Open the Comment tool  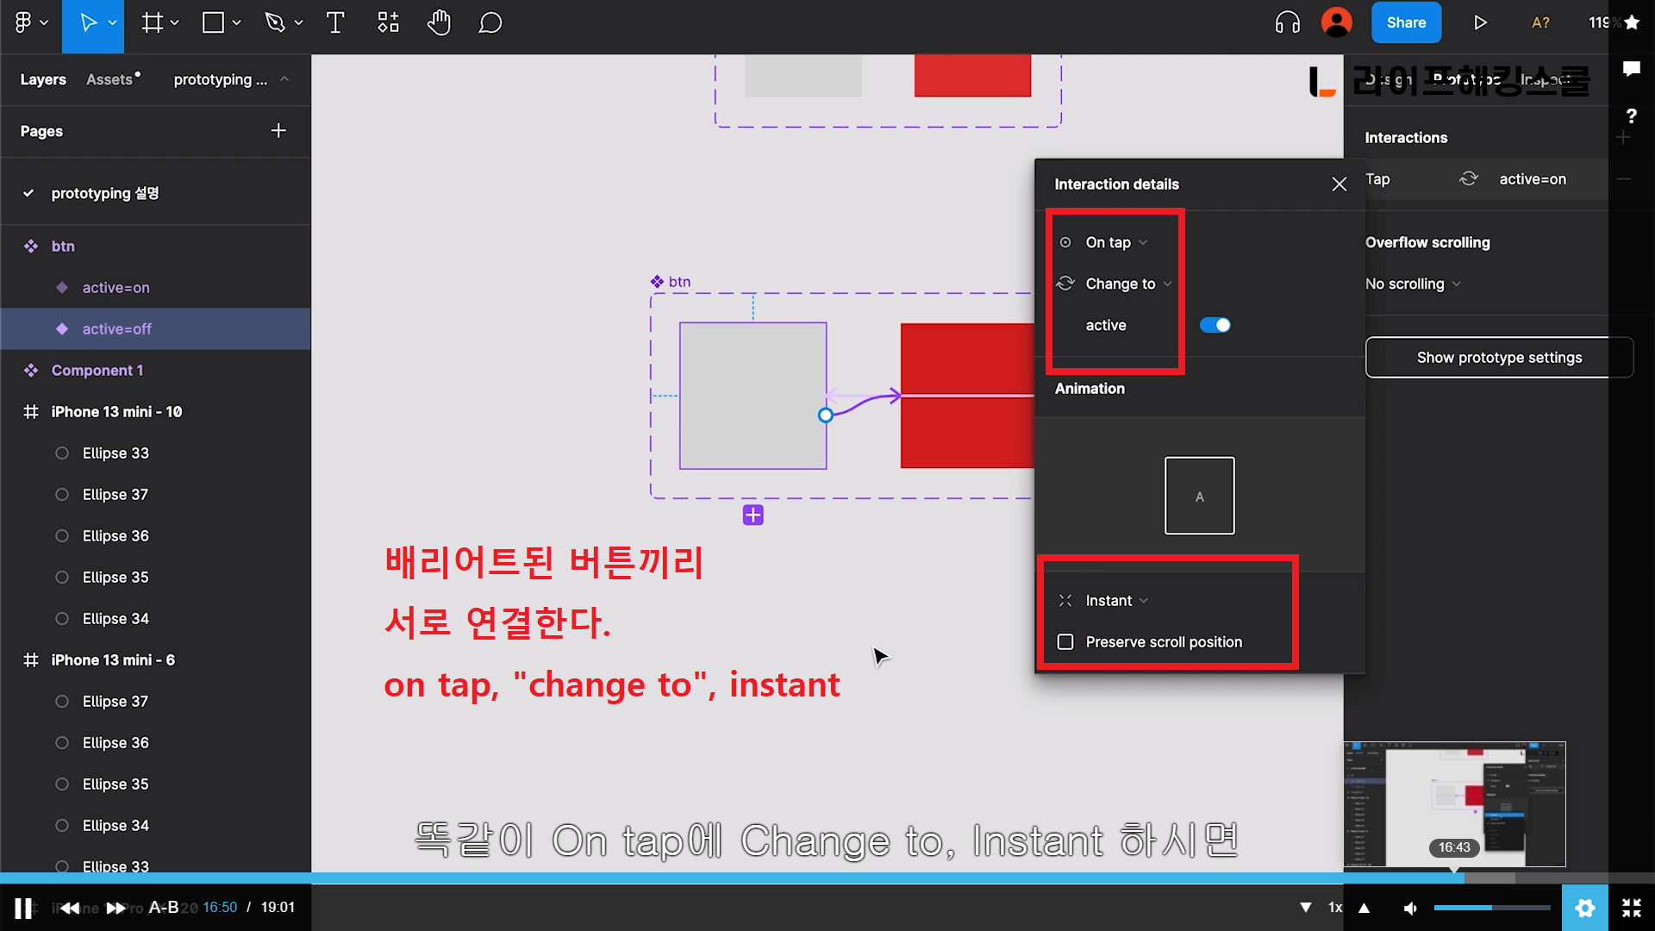[x=490, y=23]
